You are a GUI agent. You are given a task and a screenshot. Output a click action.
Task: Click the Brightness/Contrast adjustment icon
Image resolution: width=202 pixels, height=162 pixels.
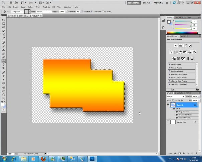tap(176, 46)
